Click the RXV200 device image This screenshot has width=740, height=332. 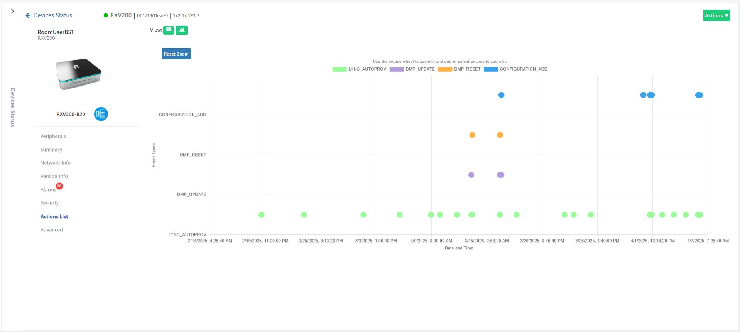click(x=79, y=74)
